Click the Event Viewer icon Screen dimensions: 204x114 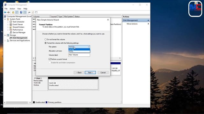pos(11,24)
